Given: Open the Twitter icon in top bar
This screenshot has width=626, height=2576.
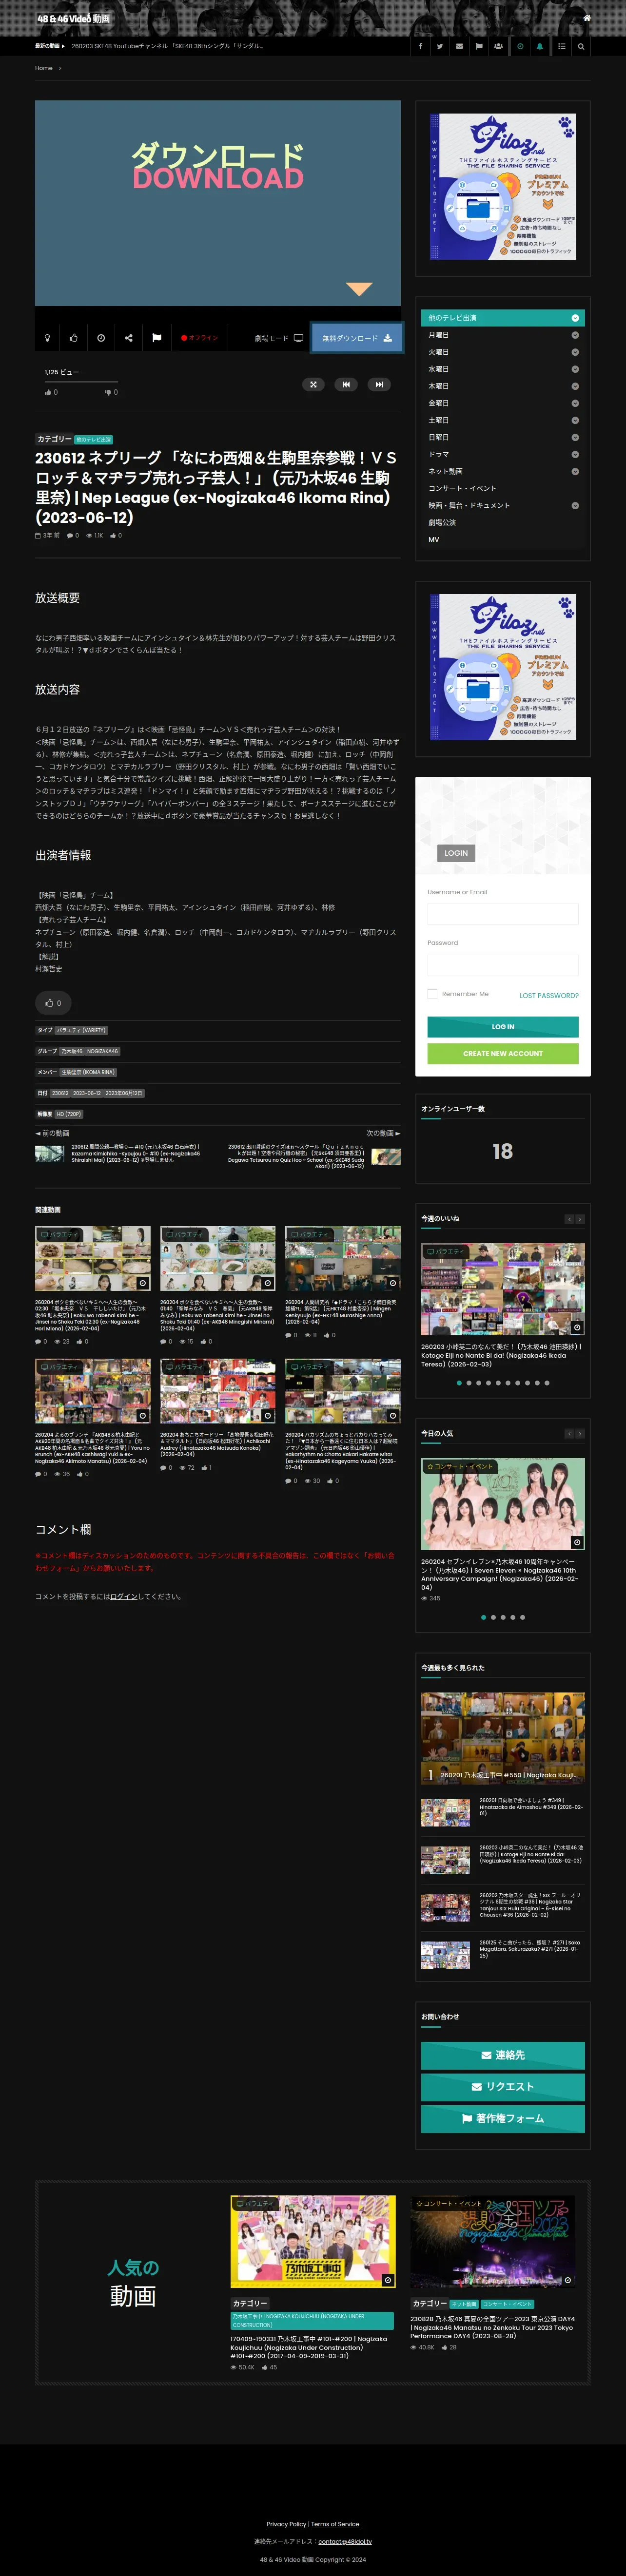Looking at the screenshot, I should (x=440, y=46).
